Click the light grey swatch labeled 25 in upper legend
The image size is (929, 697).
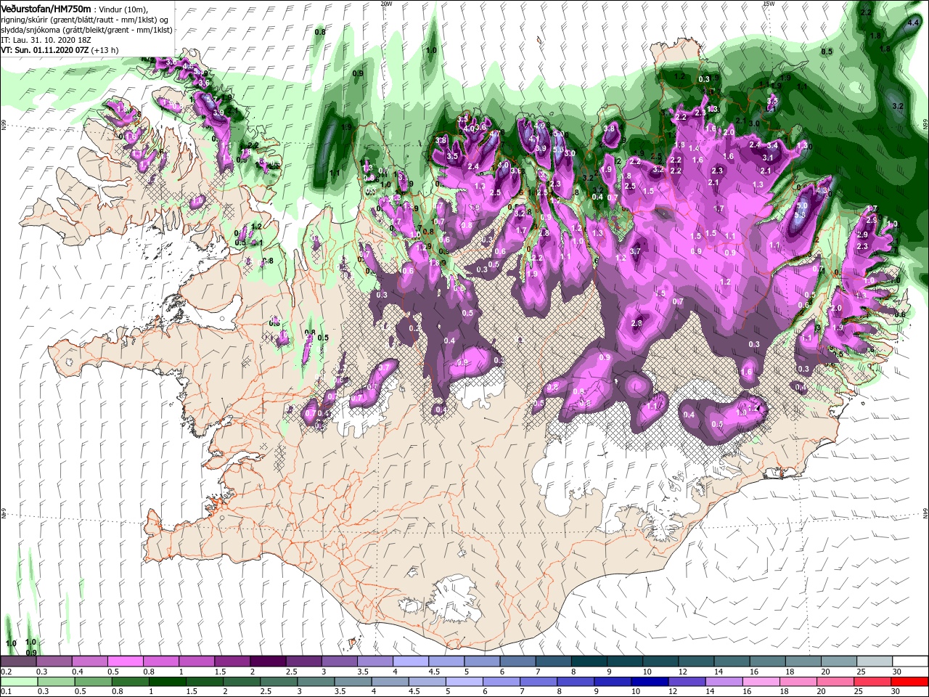pyautogui.click(x=875, y=661)
